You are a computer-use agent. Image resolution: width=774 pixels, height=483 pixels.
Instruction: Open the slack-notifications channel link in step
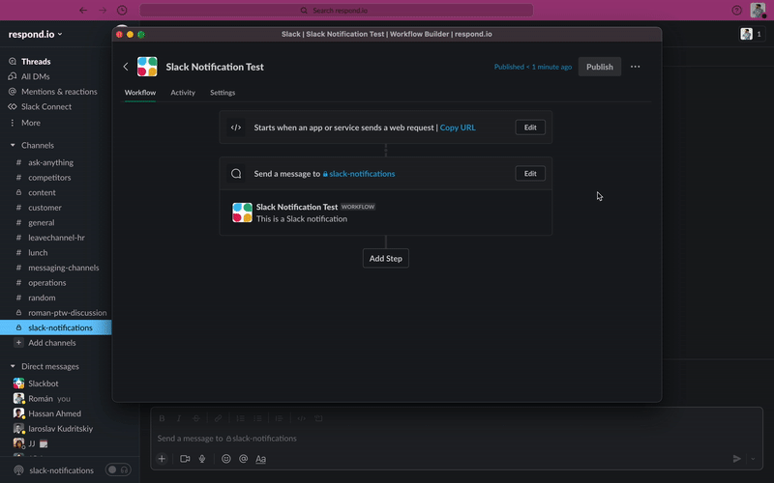coord(359,174)
